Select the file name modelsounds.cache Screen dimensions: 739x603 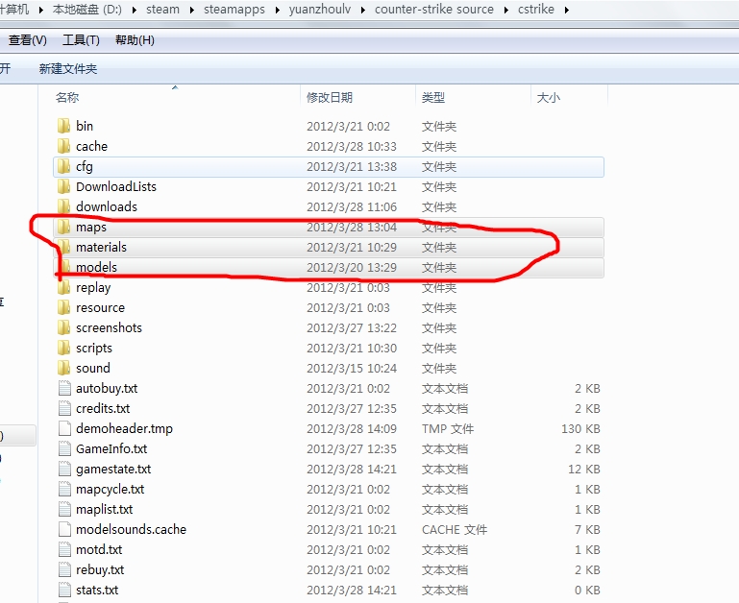(x=131, y=529)
